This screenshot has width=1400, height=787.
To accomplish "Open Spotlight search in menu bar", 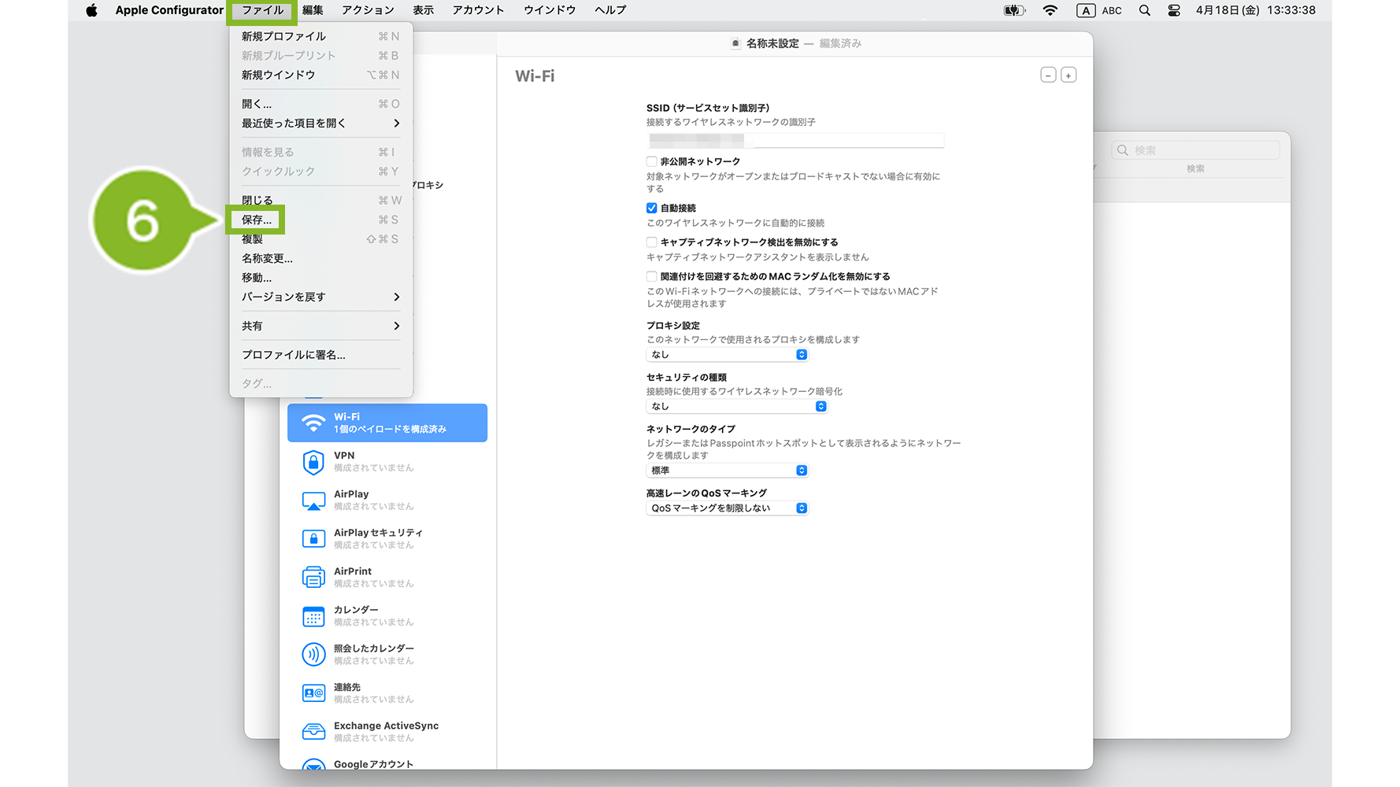I will pyautogui.click(x=1145, y=10).
